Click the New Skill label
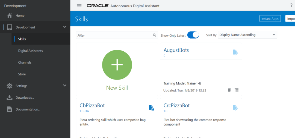The image size is (295, 138). [x=117, y=88]
